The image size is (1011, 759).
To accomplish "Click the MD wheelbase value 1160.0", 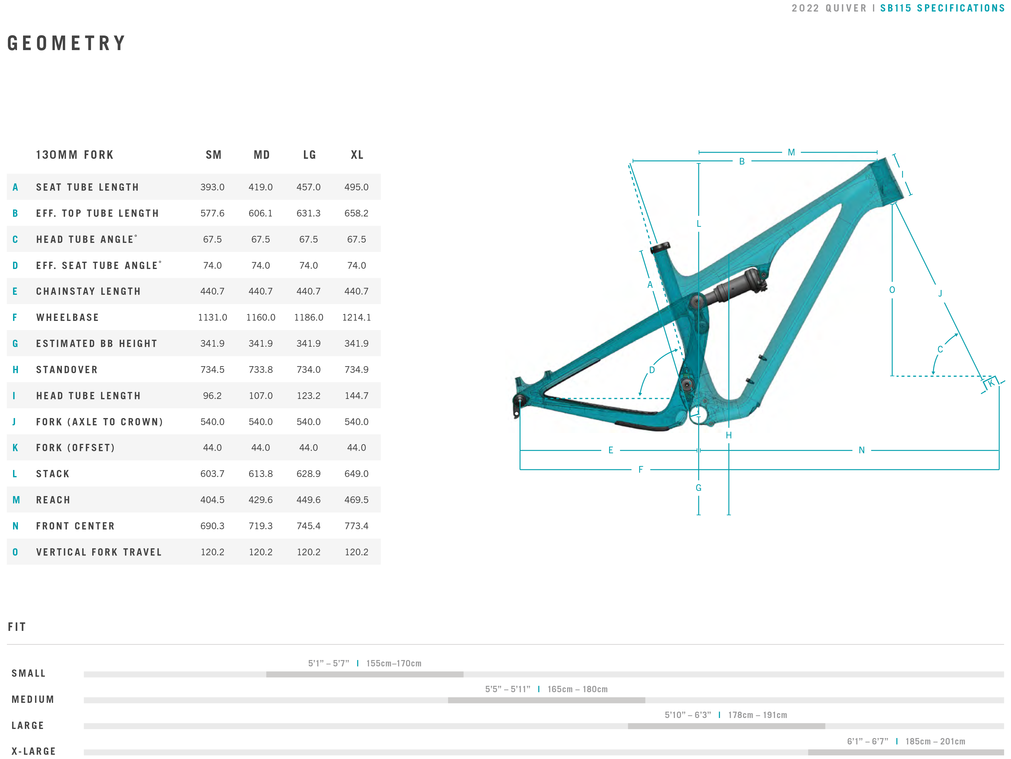I will (x=261, y=317).
